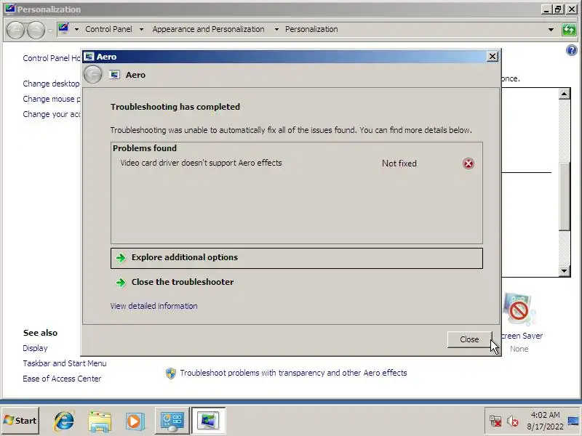
Task: Click Personalization breadcrumb
Action: [x=311, y=29]
